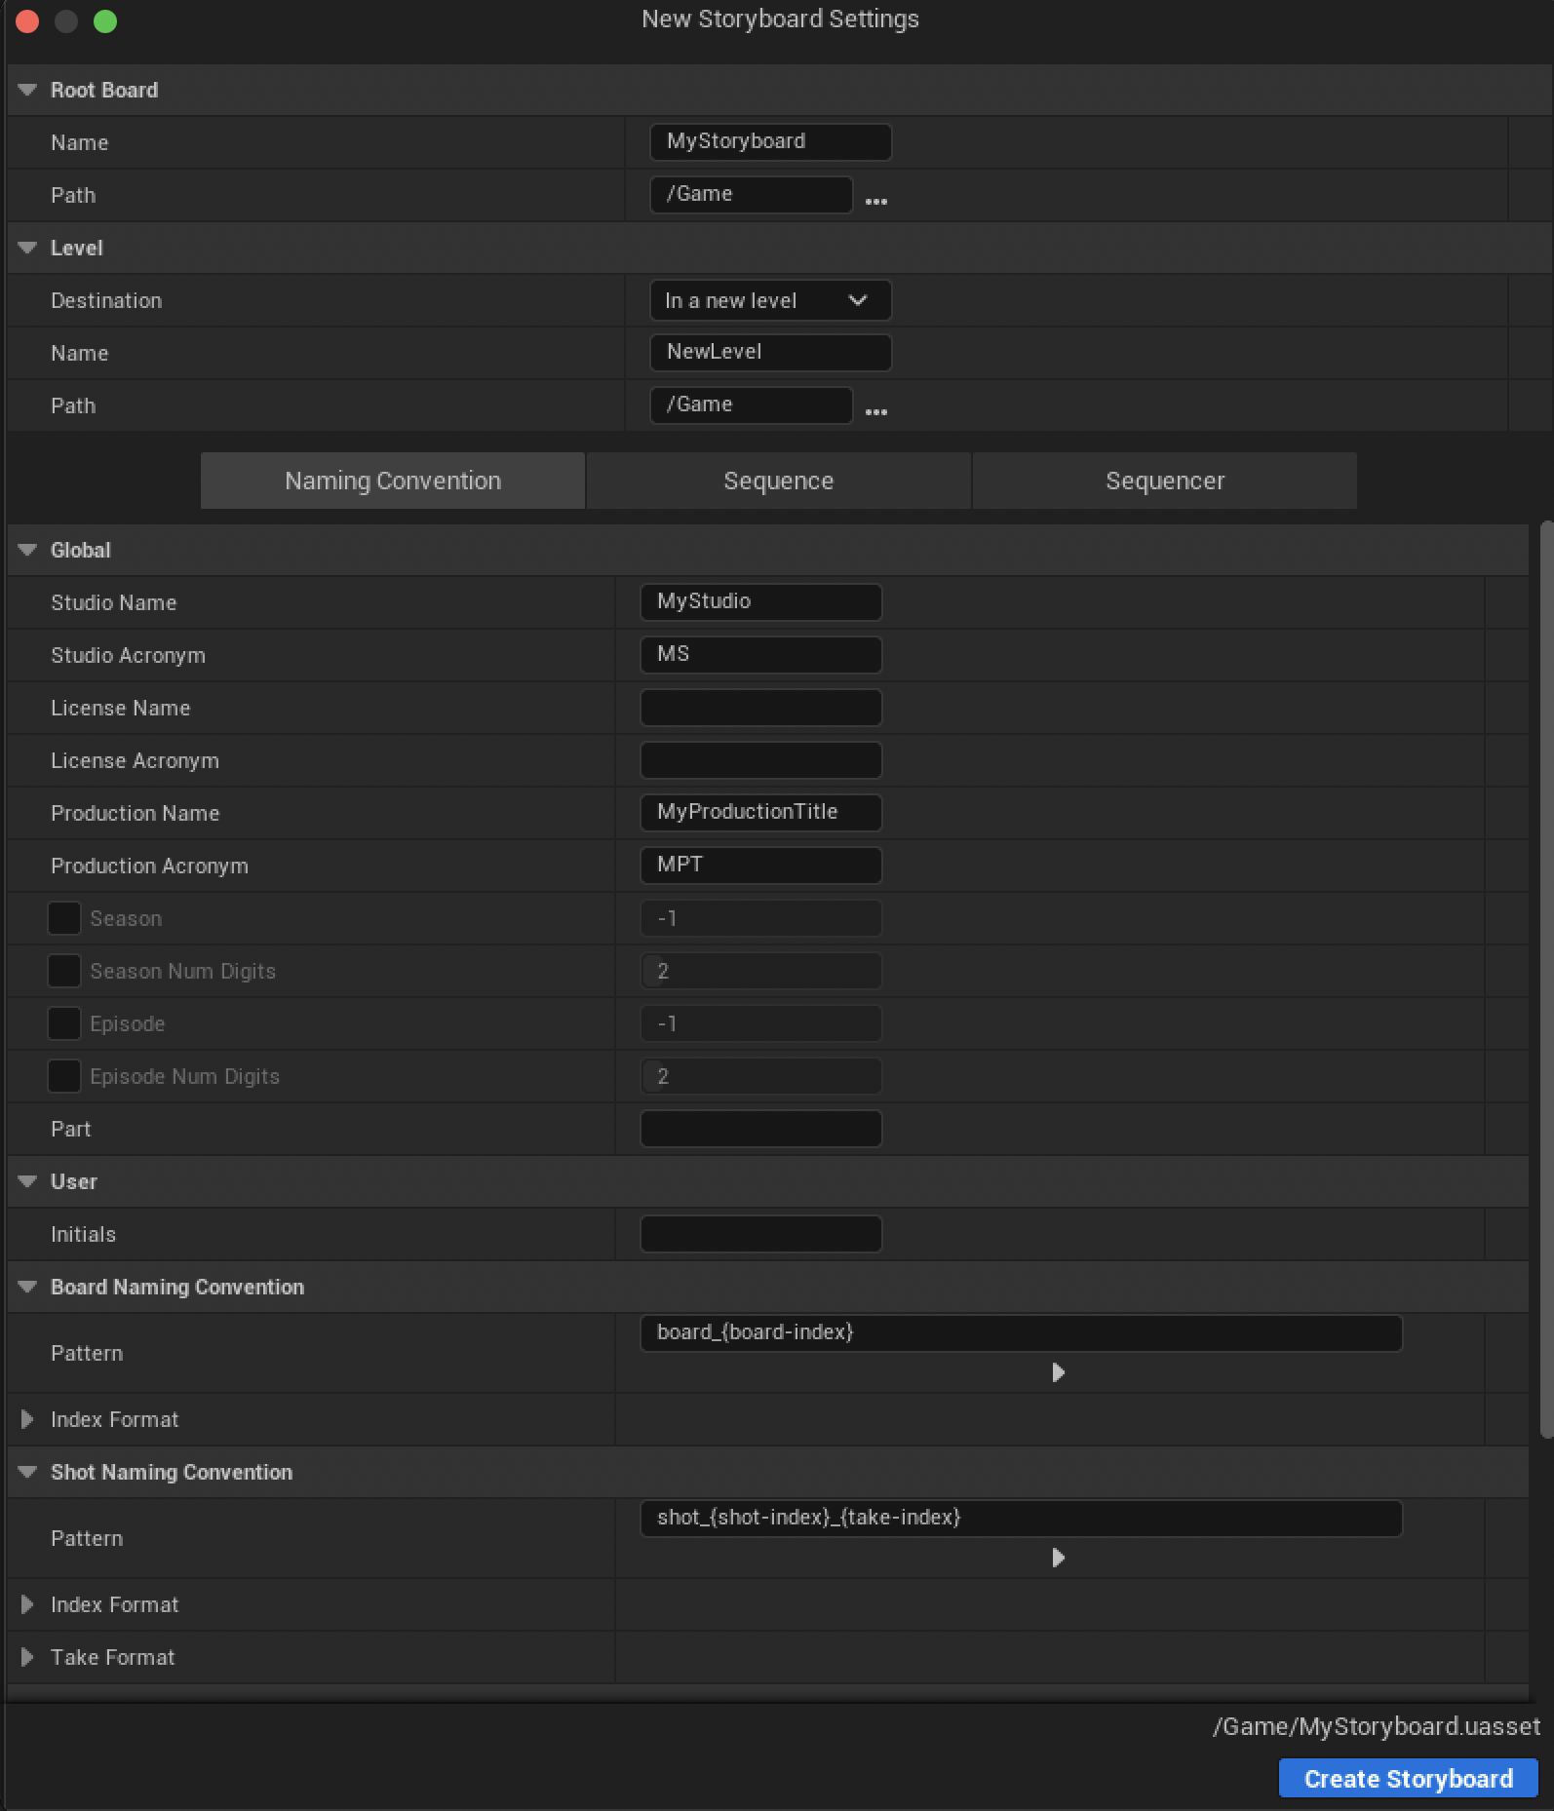Open path browser for Level path
This screenshot has width=1554, height=1811.
(875, 410)
